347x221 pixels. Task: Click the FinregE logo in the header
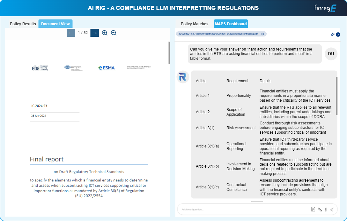point(325,8)
